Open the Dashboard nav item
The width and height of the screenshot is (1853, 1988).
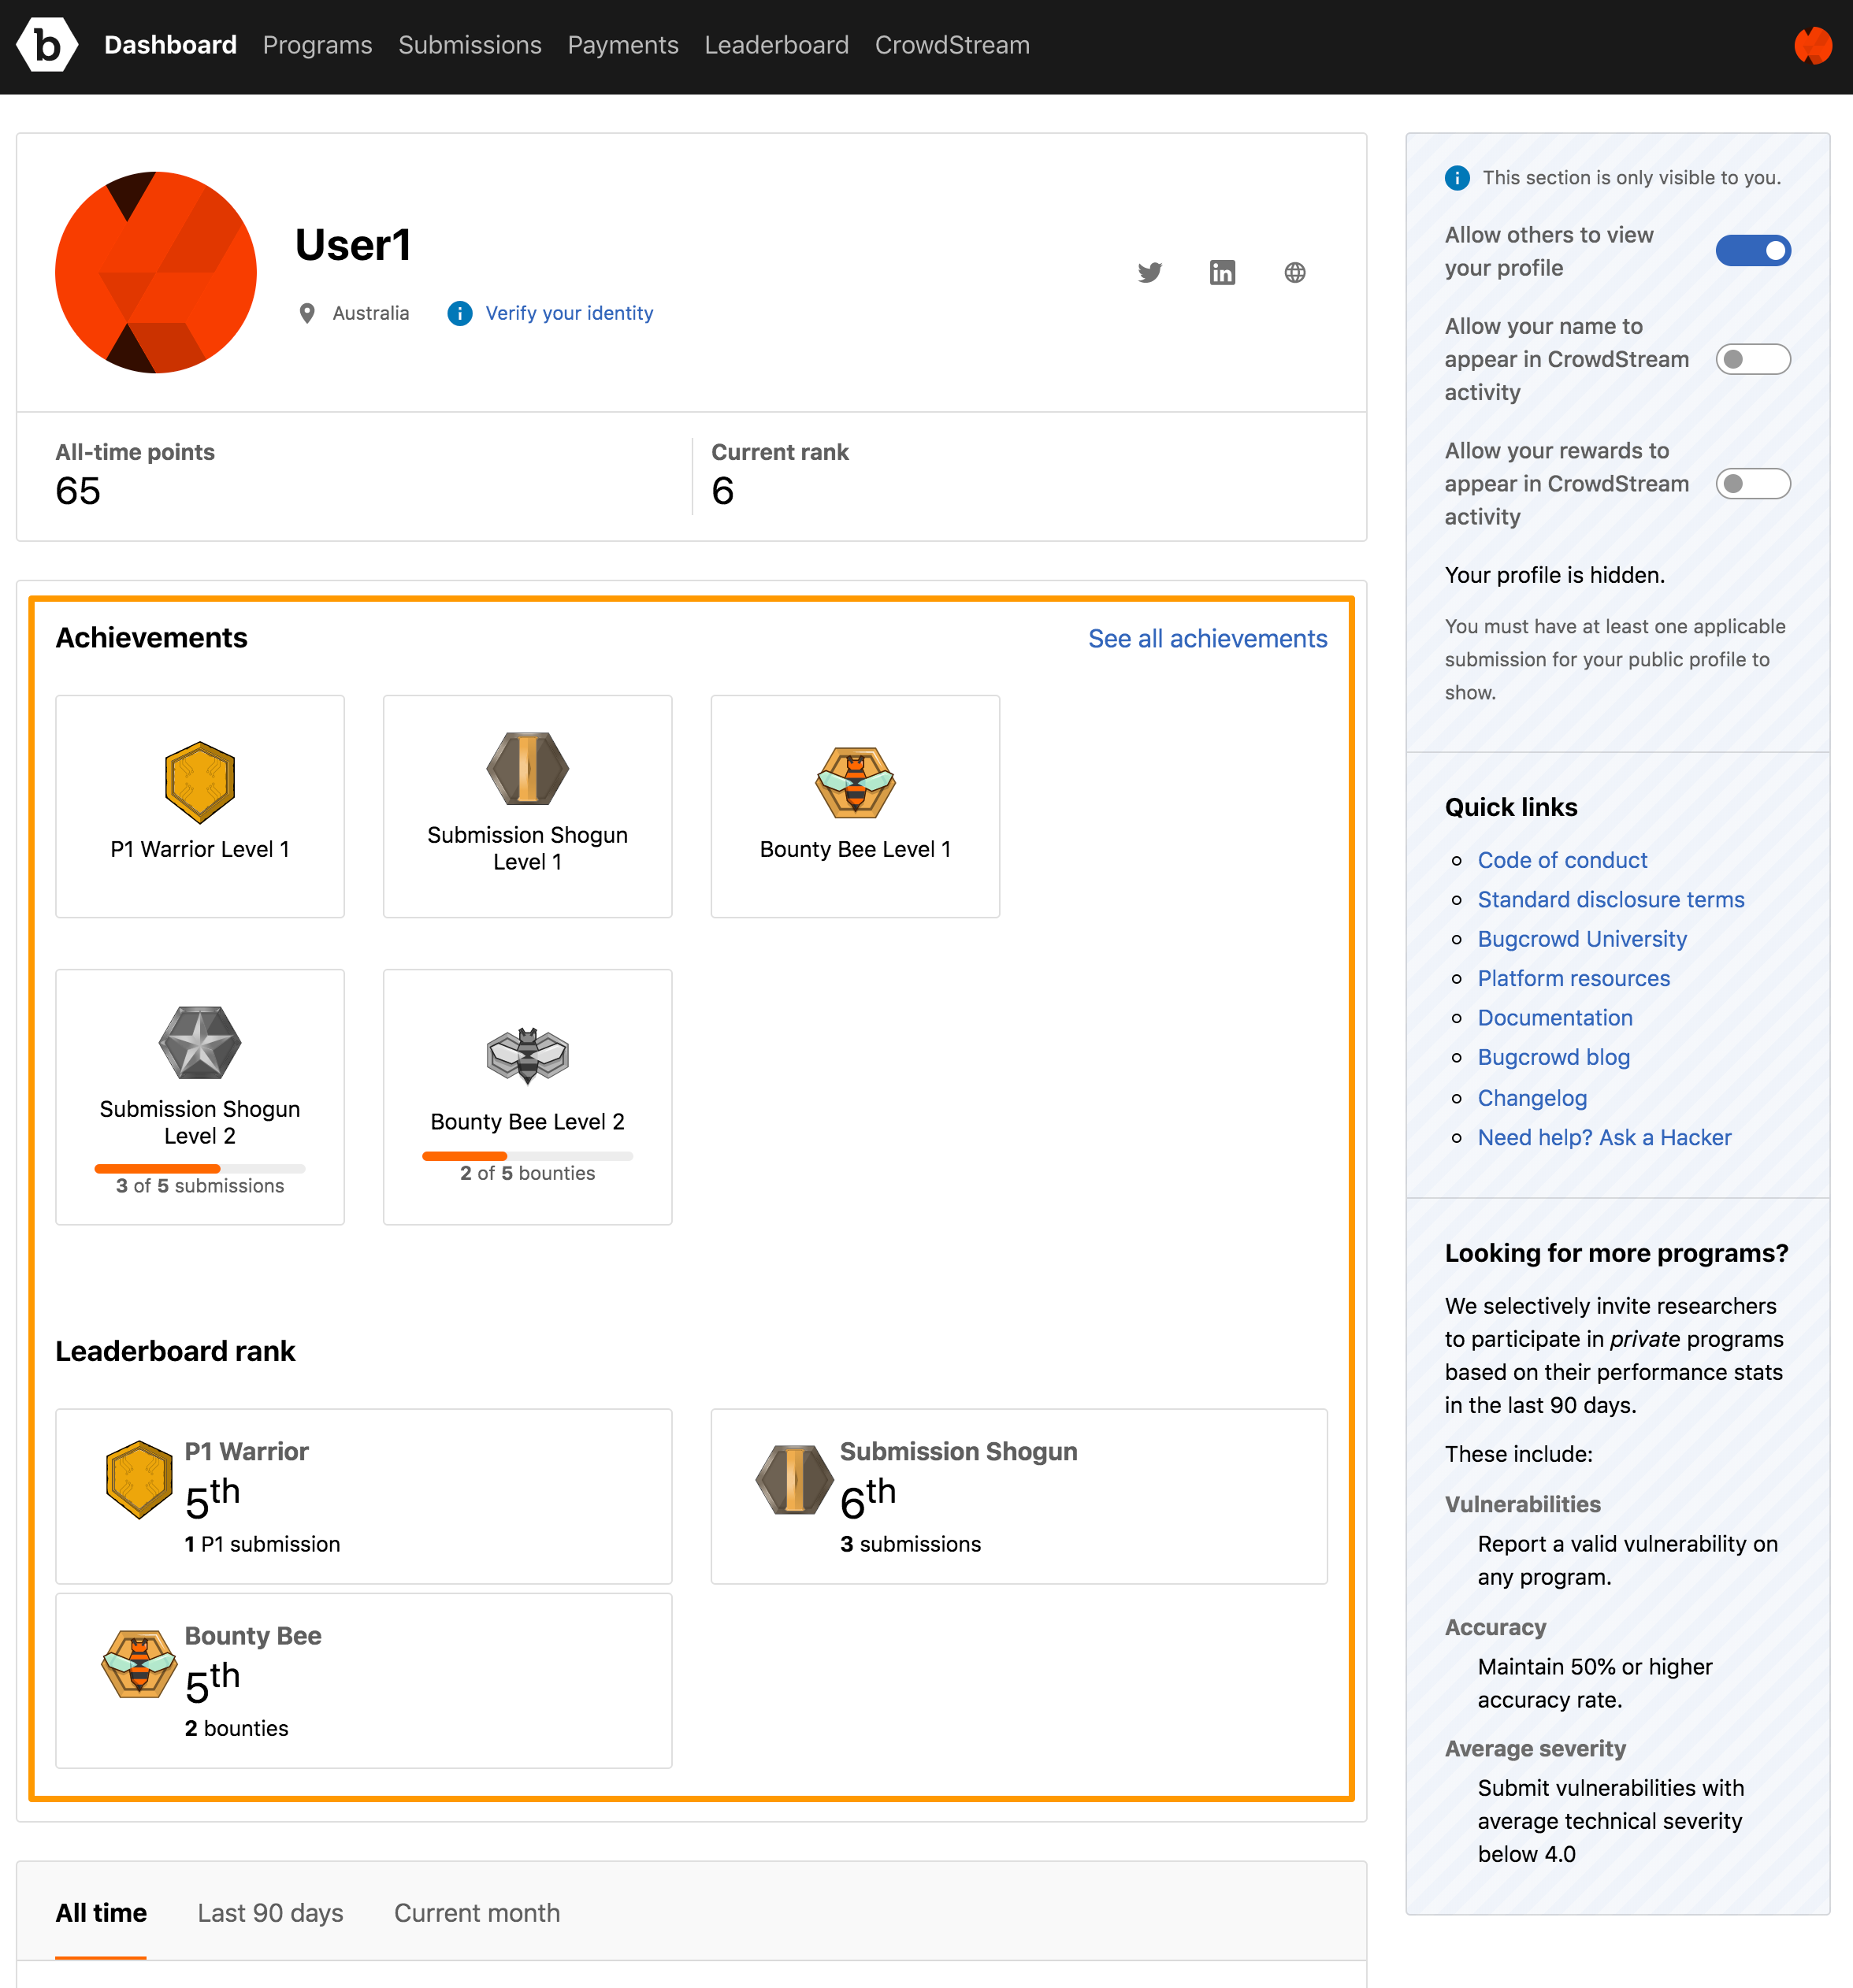pyautogui.click(x=170, y=45)
